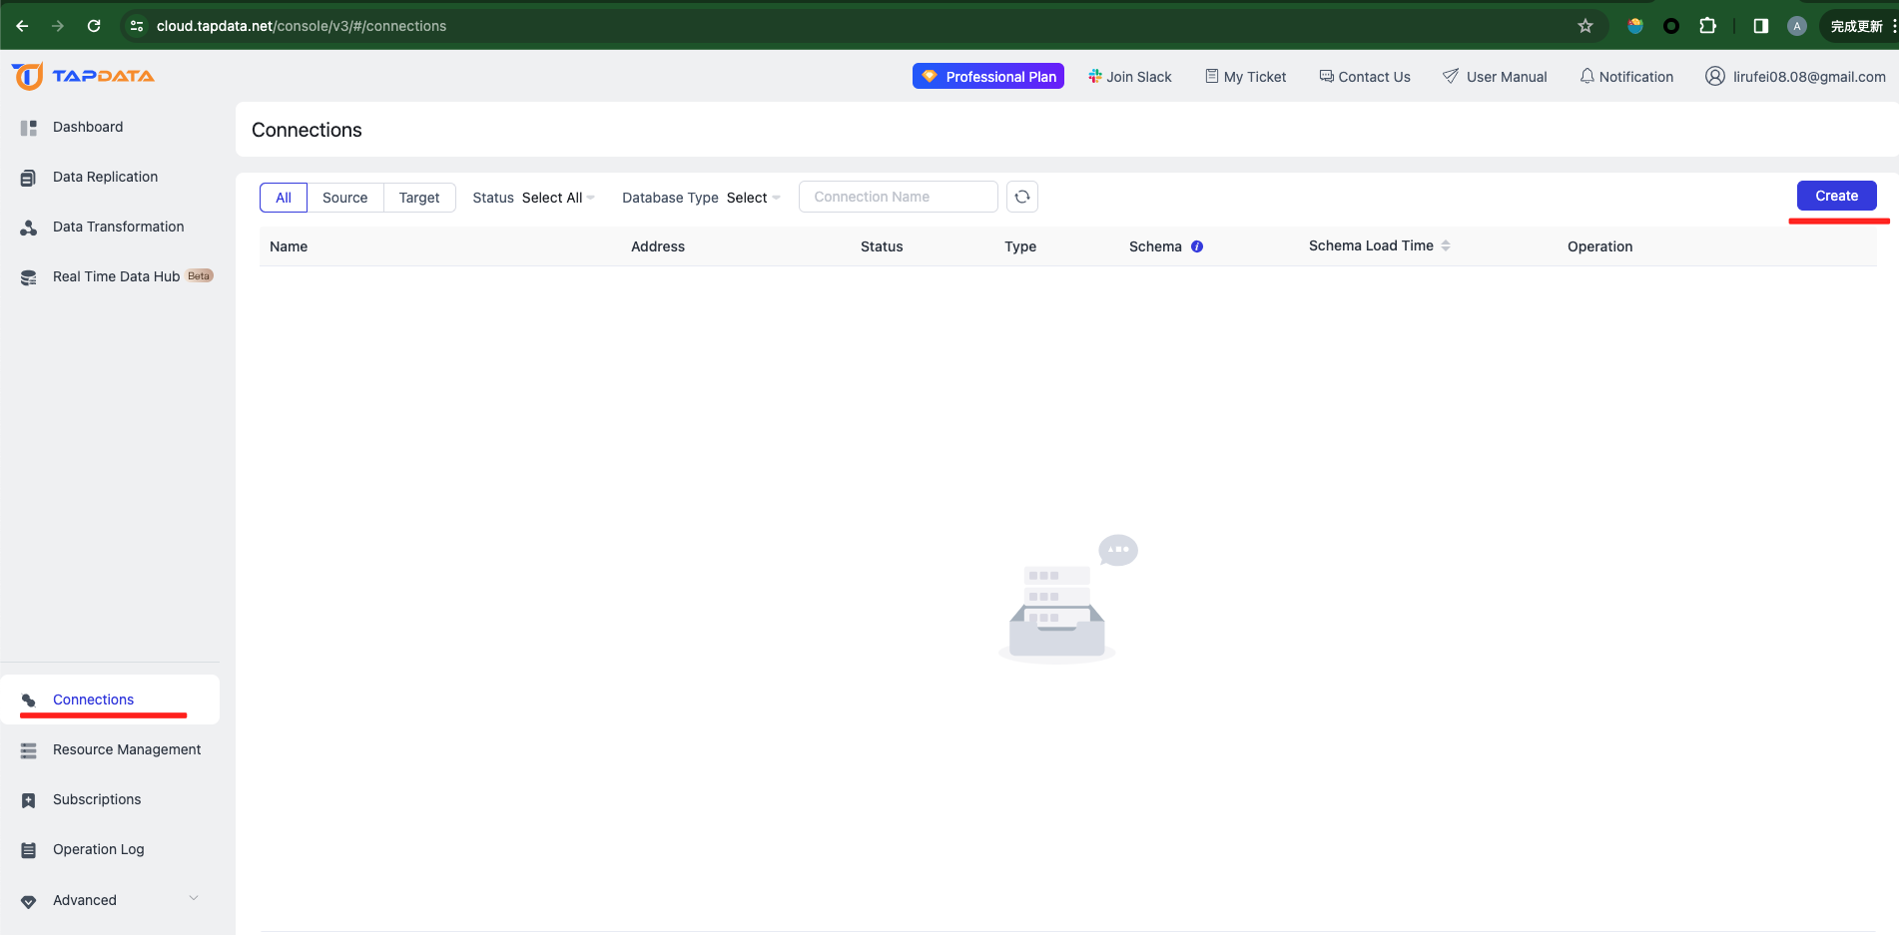Open Subscriptions page
Image resolution: width=1899 pixels, height=935 pixels.
pyautogui.click(x=97, y=799)
